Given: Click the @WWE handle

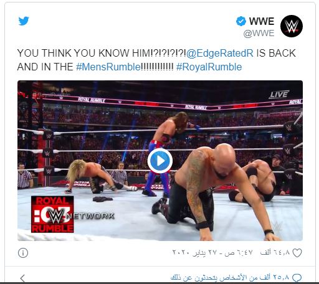Looking at the screenshot, I should click(x=259, y=33).
